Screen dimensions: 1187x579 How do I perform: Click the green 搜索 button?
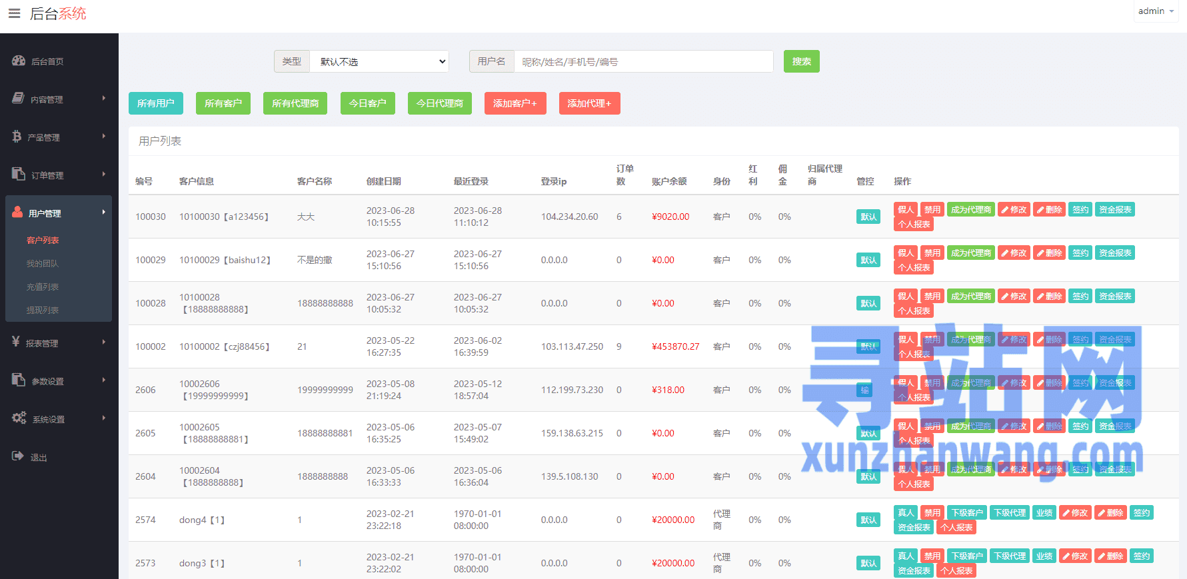coord(802,61)
